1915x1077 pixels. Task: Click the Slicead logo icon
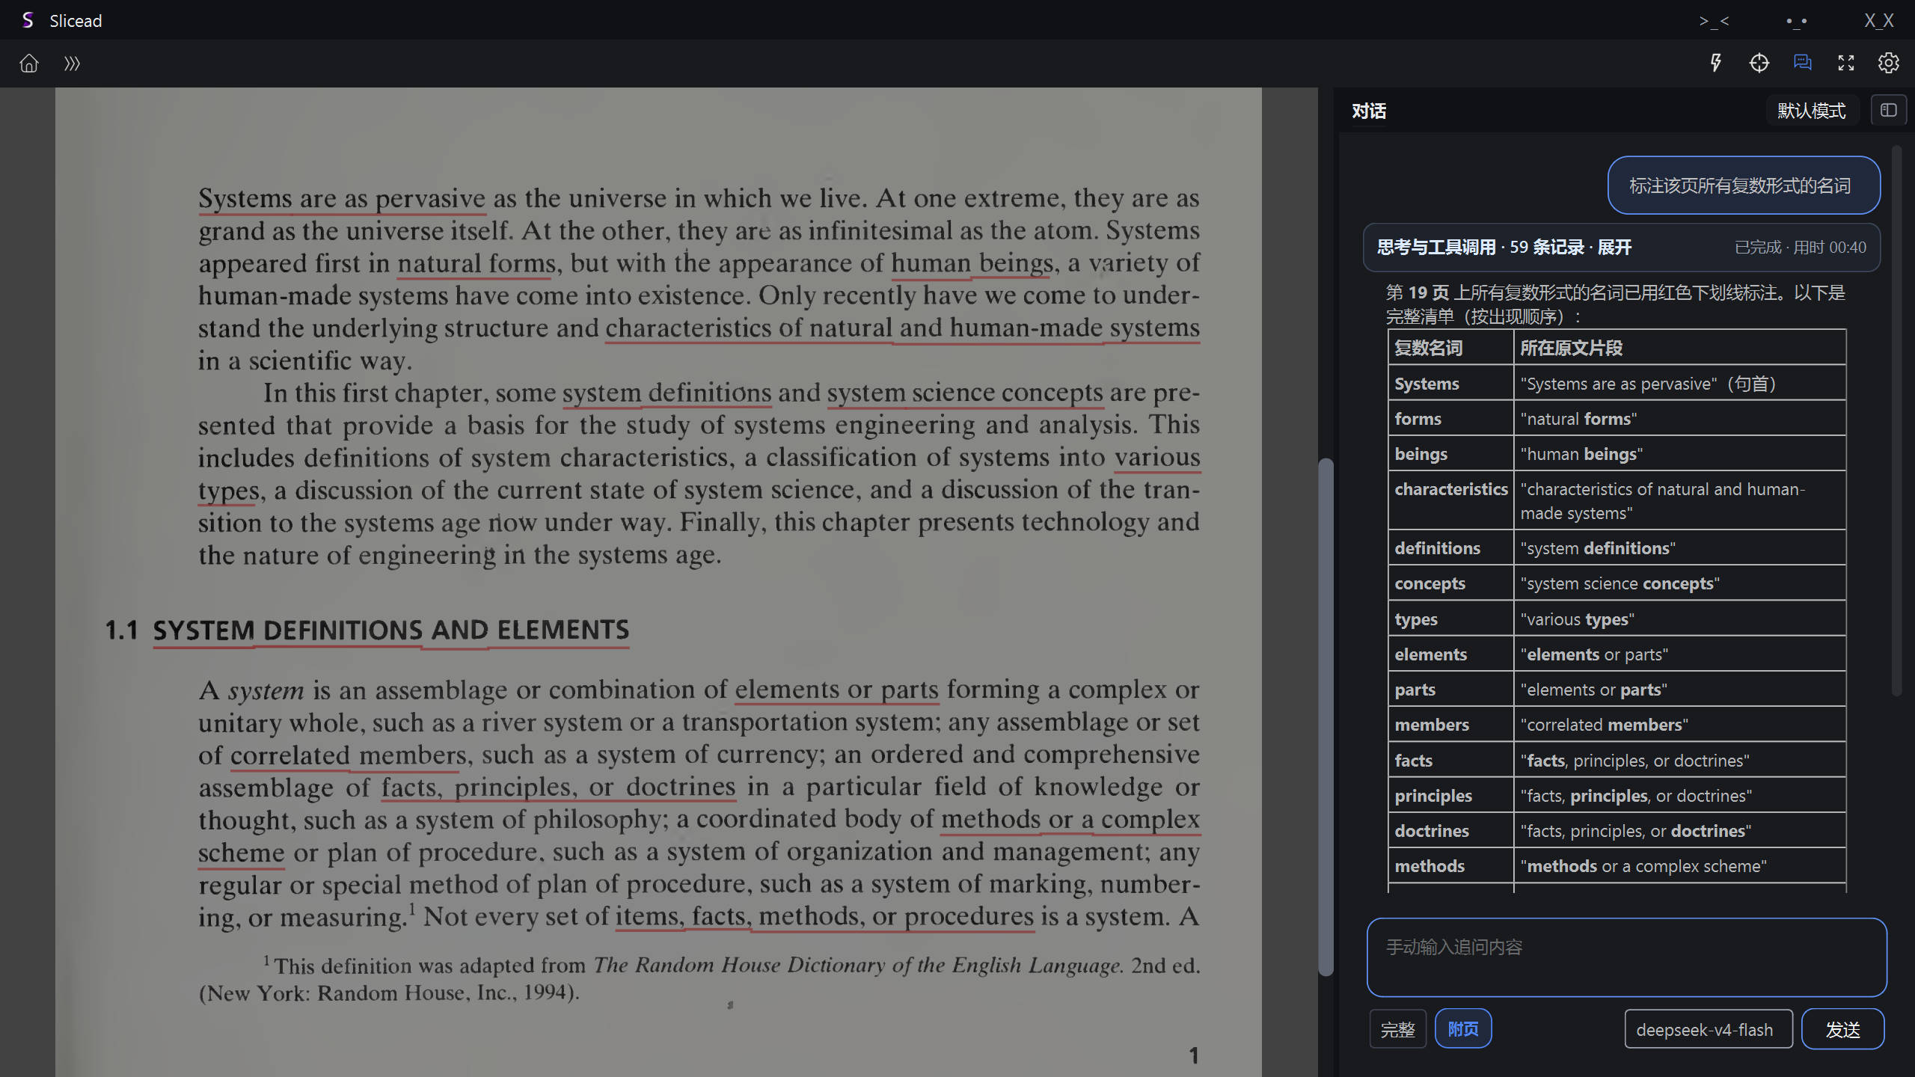(x=28, y=20)
